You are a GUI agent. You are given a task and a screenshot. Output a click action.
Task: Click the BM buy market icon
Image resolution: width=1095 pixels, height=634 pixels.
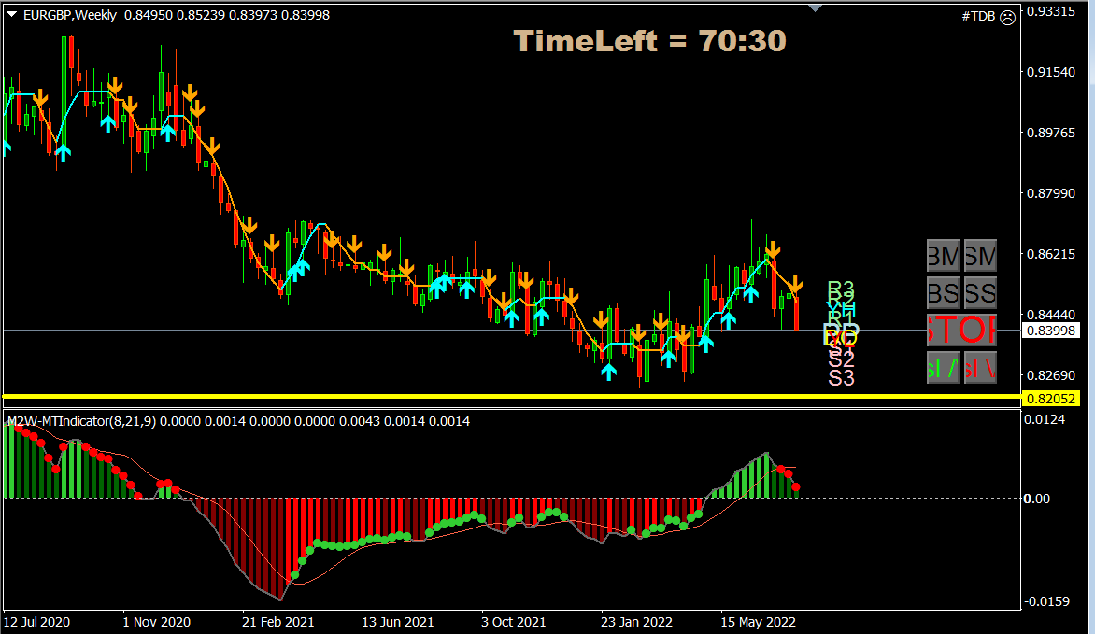(943, 254)
